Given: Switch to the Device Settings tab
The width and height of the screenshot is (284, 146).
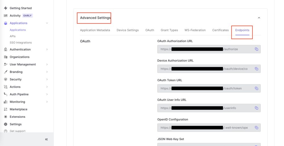Looking at the screenshot, I should click(128, 30).
